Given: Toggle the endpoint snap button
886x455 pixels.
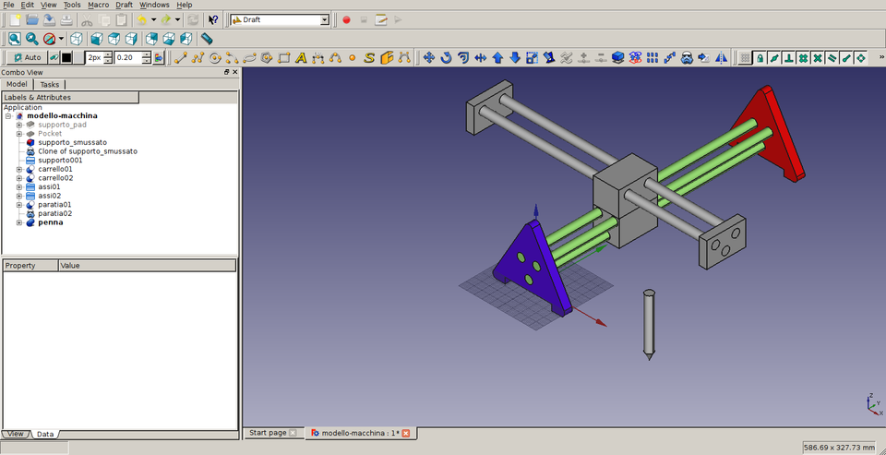Looking at the screenshot, I should pos(846,57).
